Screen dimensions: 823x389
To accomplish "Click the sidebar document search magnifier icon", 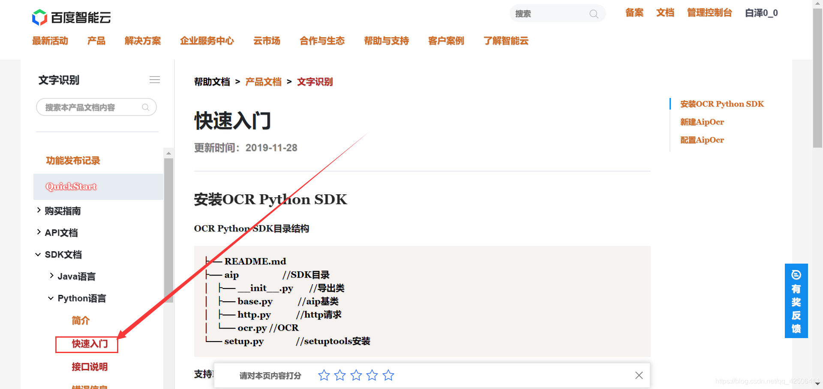I will [x=146, y=107].
